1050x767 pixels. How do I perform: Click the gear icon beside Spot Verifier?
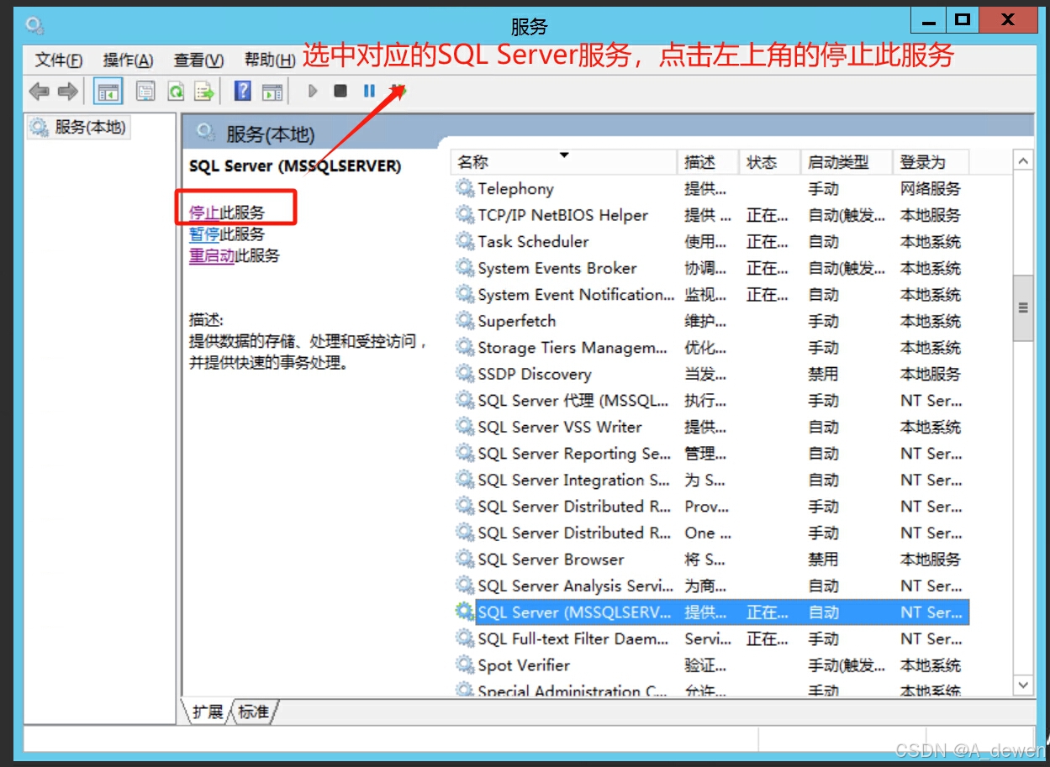pos(465,665)
